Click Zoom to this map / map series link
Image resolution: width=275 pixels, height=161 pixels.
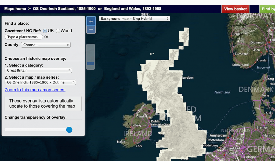pyautogui.click(x=35, y=90)
